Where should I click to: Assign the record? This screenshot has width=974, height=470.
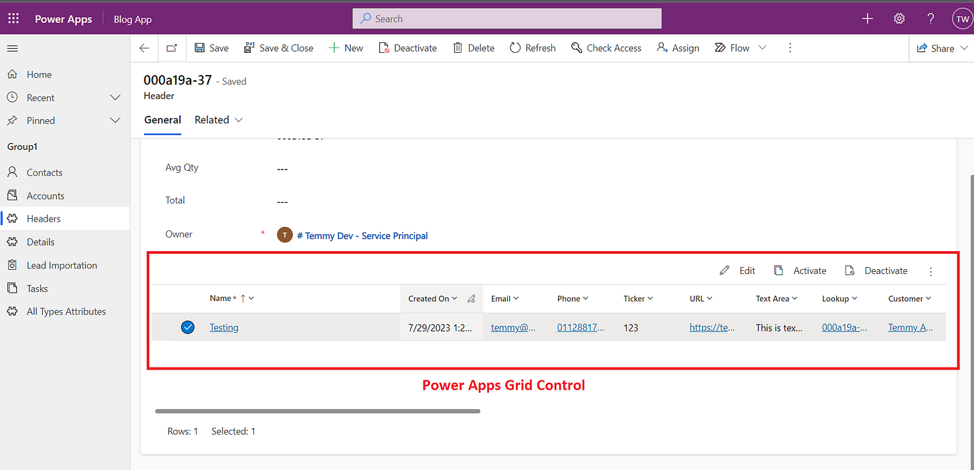(678, 48)
